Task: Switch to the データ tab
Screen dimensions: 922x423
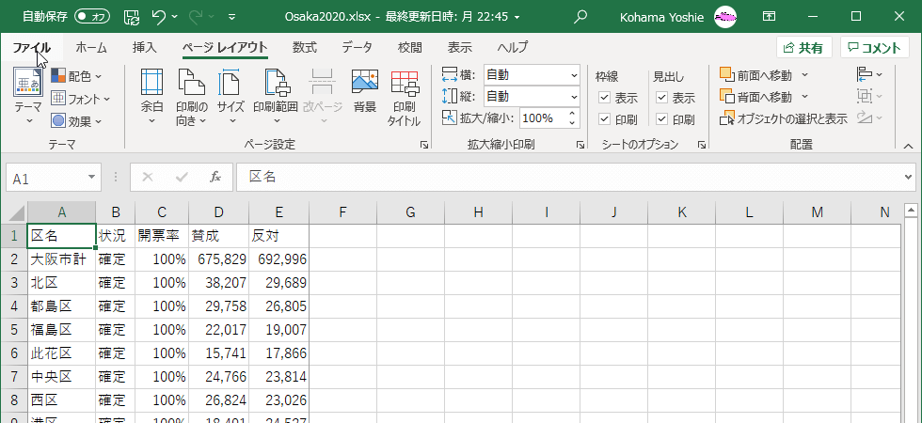Action: (357, 48)
